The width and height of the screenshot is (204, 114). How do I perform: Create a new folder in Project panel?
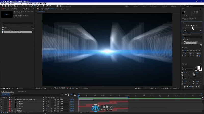coord(4,88)
